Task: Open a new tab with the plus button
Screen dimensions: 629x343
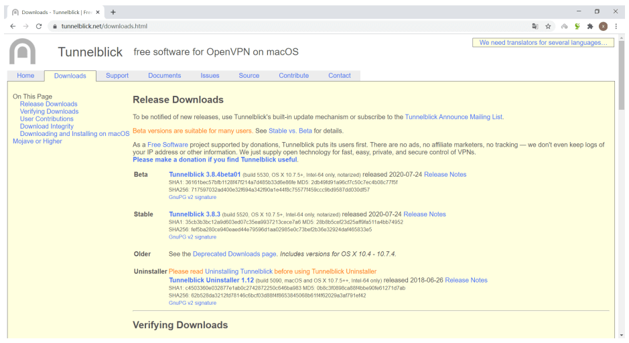Action: tap(113, 13)
